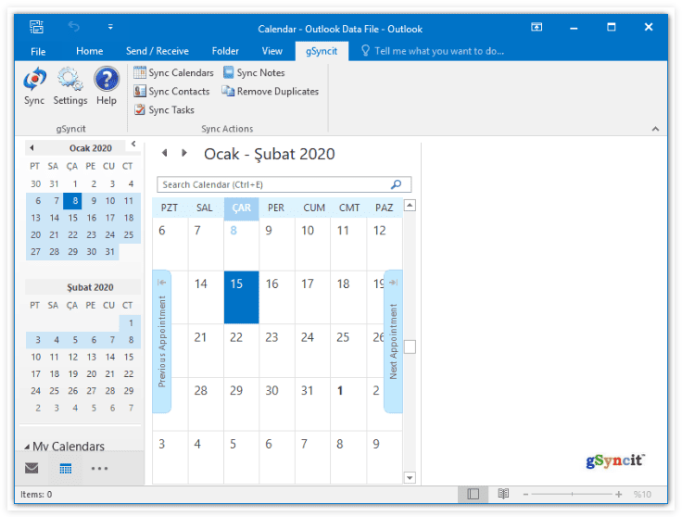Click the gSyncit Sync button

[x=34, y=86]
